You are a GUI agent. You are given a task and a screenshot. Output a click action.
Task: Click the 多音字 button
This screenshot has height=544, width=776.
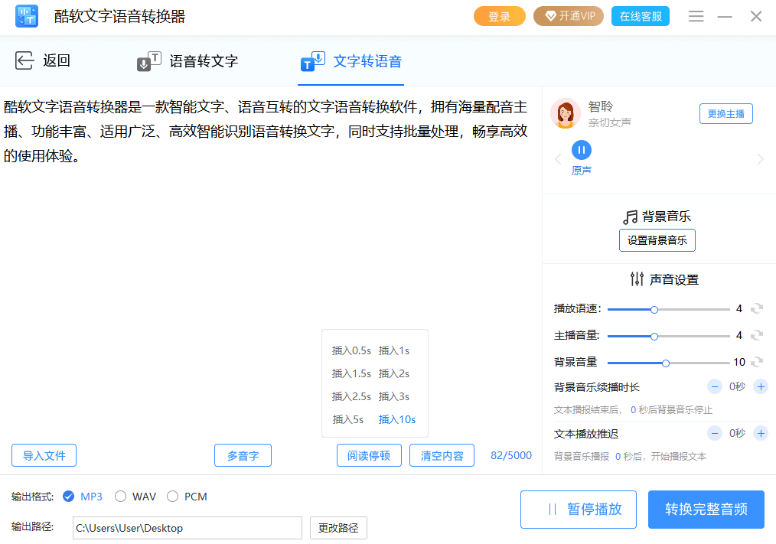pos(243,455)
